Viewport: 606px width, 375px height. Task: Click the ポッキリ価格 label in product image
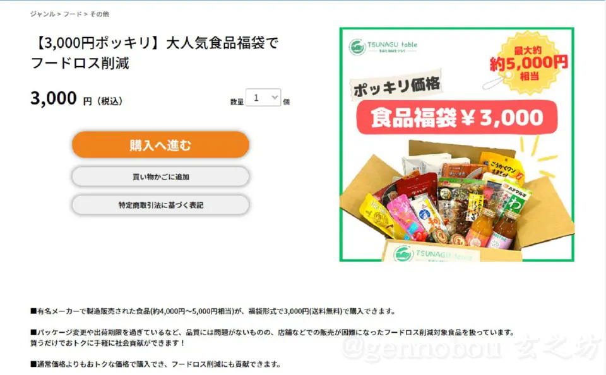click(x=396, y=86)
